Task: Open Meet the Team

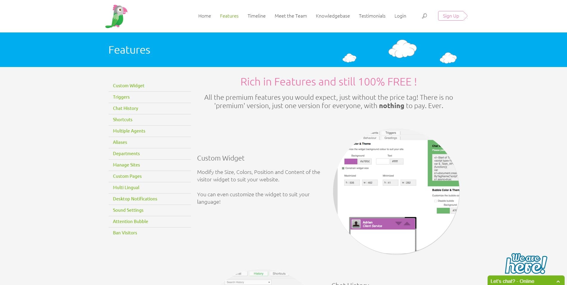Action: [291, 16]
